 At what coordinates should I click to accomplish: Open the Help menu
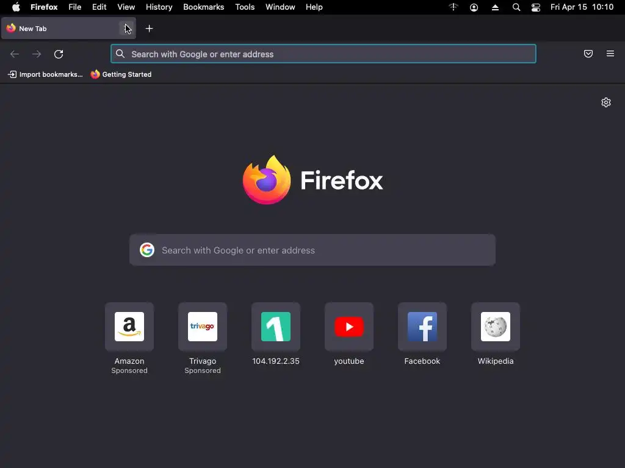314,7
